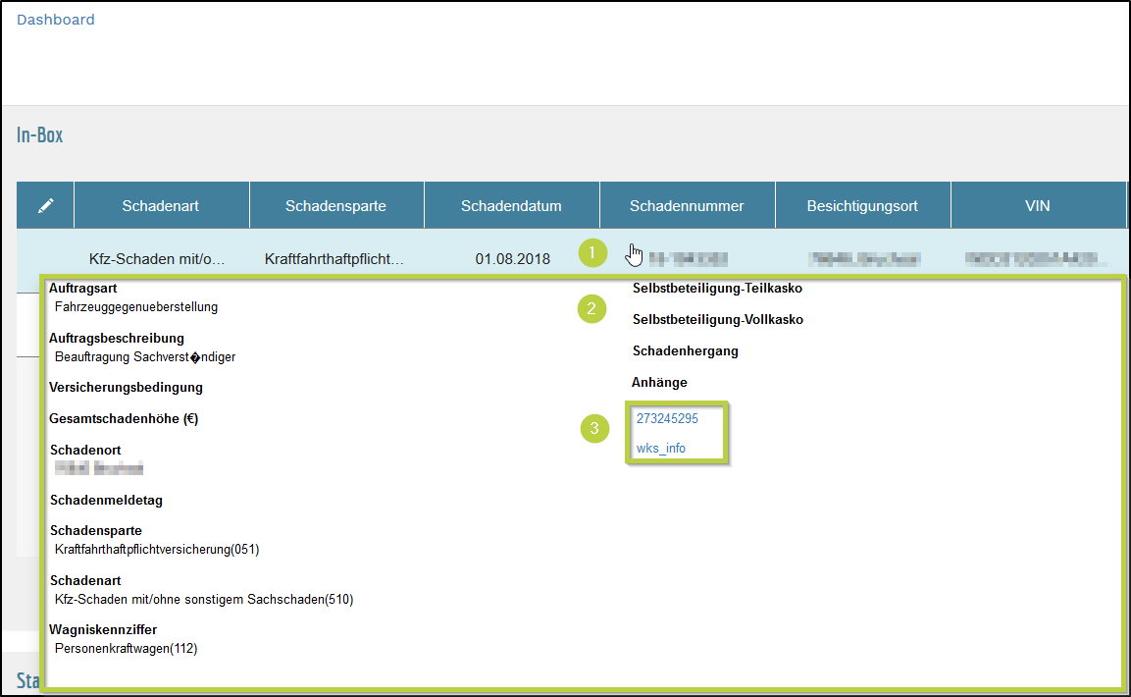Click the truncated 'Kfz-Schaden mit/o...' row cell

pos(157,259)
